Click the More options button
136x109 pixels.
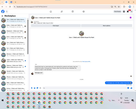[x=107, y=26]
